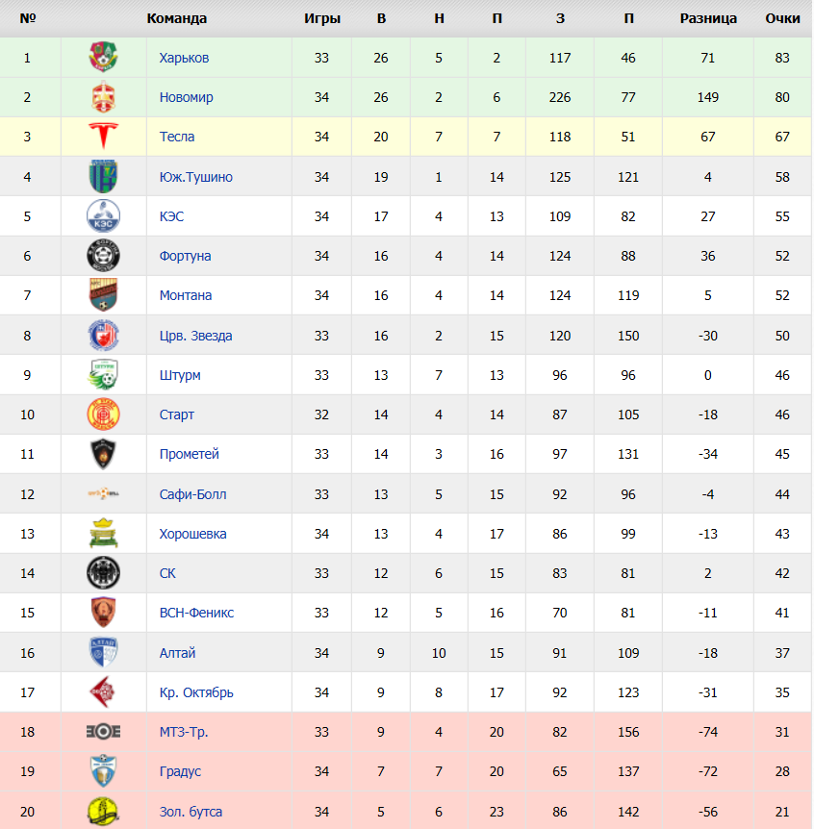Image resolution: width=814 pixels, height=829 pixels.
Task: Click the Фортуна black circular badge
Action: (103, 256)
